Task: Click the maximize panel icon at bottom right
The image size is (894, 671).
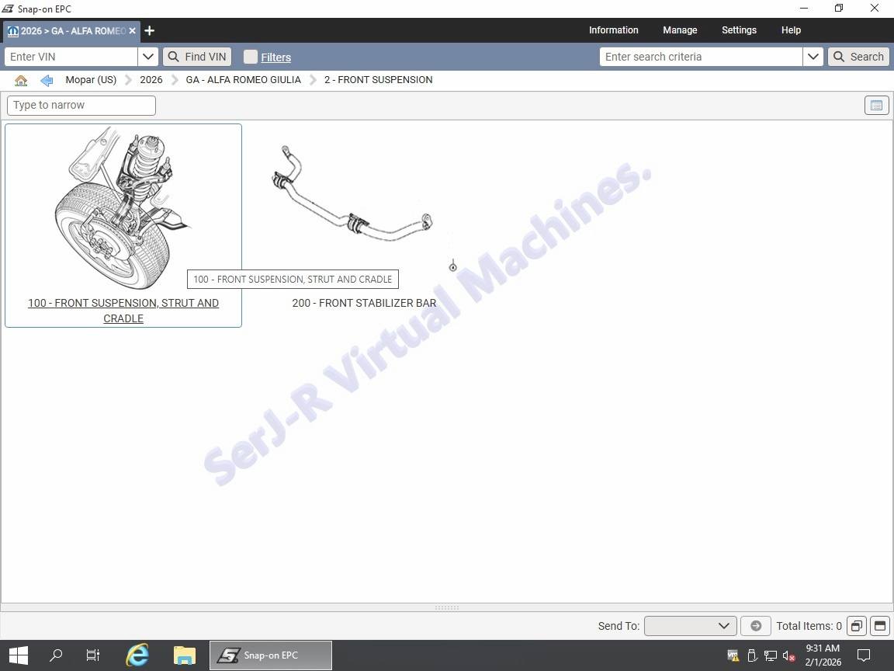Action: click(879, 626)
